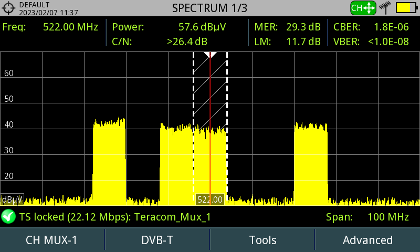The image size is (420, 252).
Task: Click the 60 level axis label
Action: coord(9,73)
